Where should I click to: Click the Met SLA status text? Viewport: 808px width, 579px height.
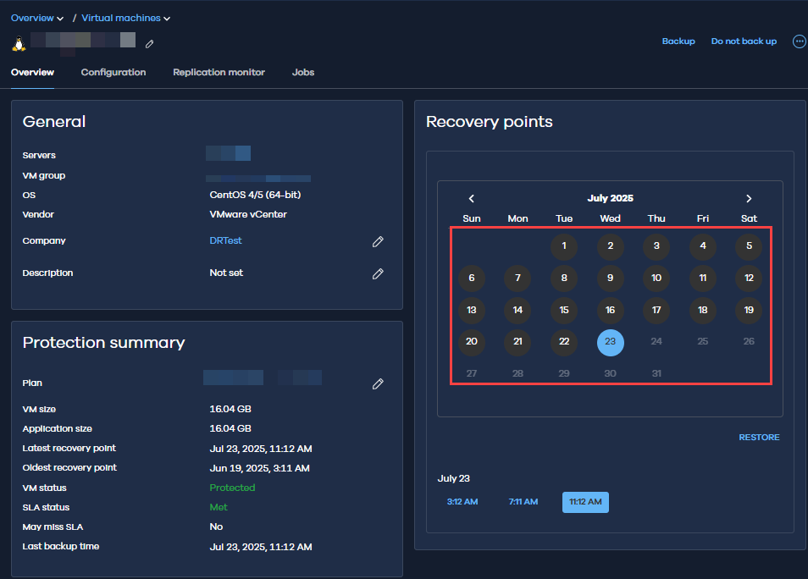[219, 507]
